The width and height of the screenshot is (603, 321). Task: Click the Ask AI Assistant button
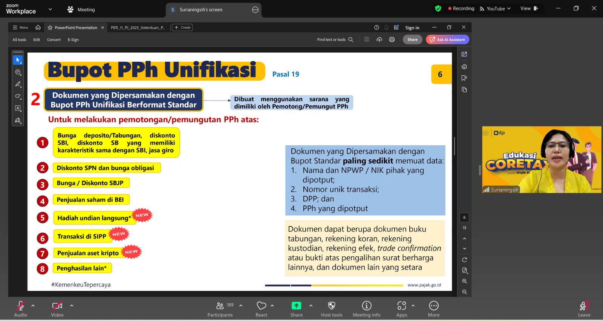(447, 40)
